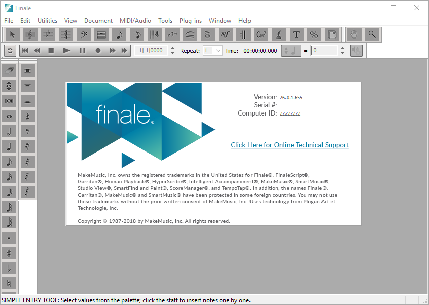Pick the Clef tool with bass clef
Viewport: 429px width, 305px height.
(x=84, y=34)
